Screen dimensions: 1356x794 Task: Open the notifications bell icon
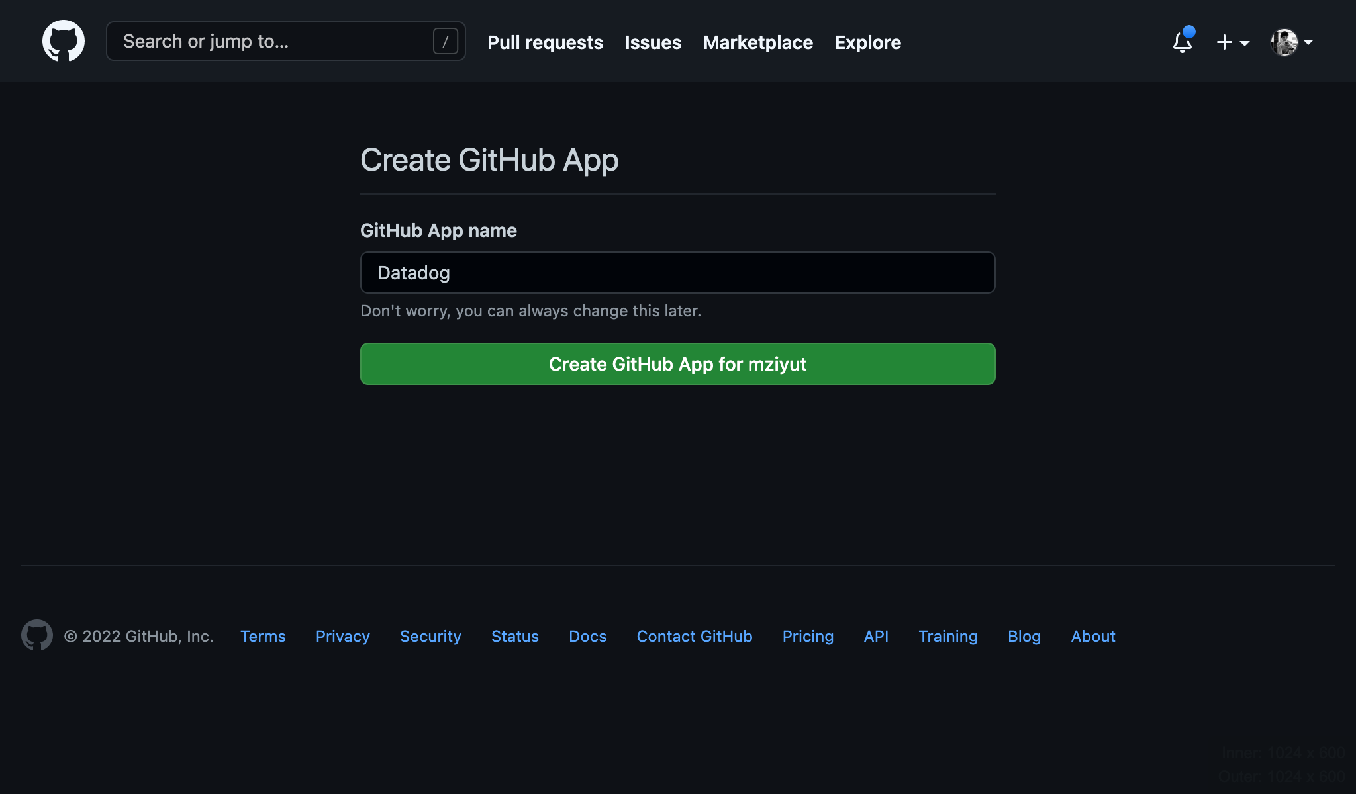tap(1183, 42)
